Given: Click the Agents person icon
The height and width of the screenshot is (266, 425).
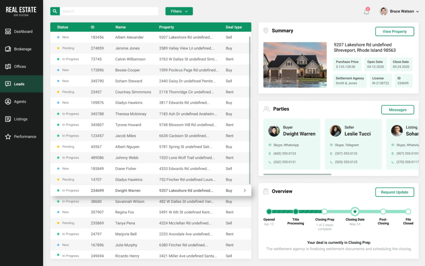Looking at the screenshot, I should 8,102.
